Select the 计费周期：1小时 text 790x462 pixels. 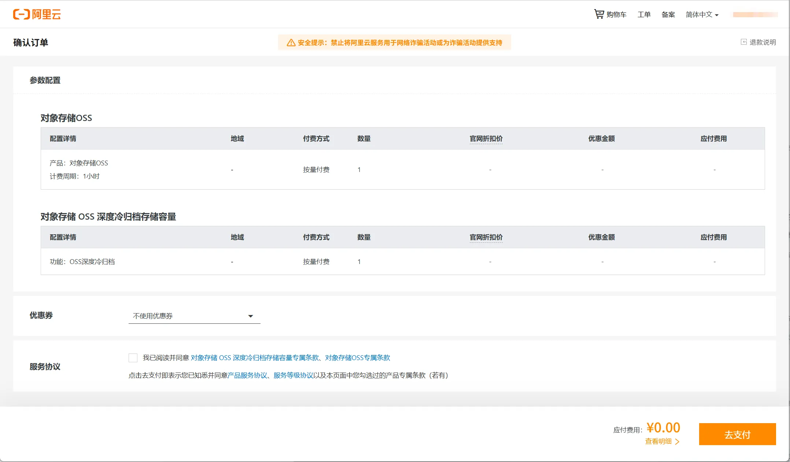tap(74, 176)
